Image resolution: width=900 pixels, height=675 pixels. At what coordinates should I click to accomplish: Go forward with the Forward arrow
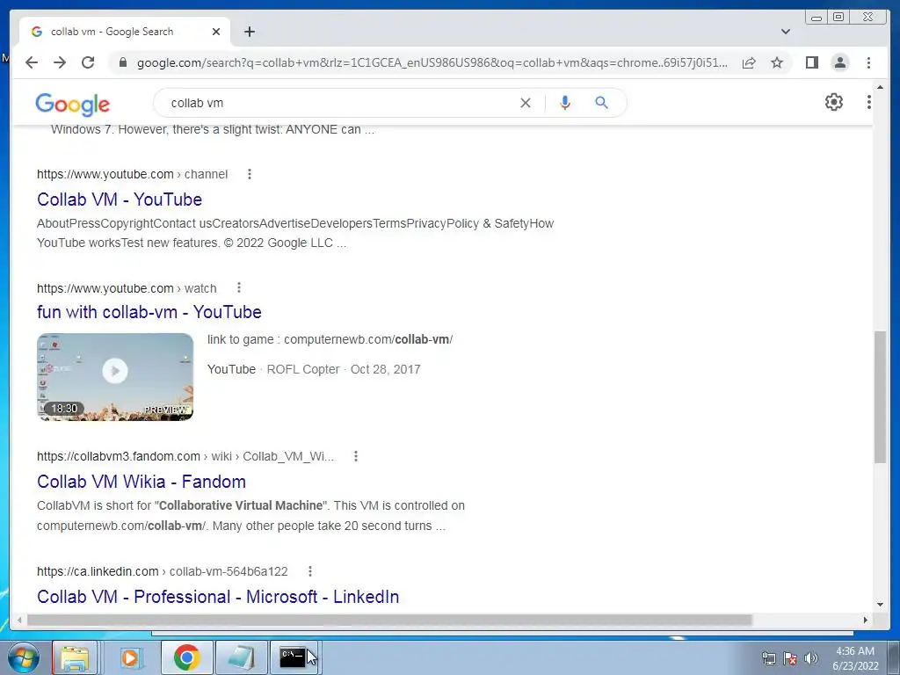60,62
